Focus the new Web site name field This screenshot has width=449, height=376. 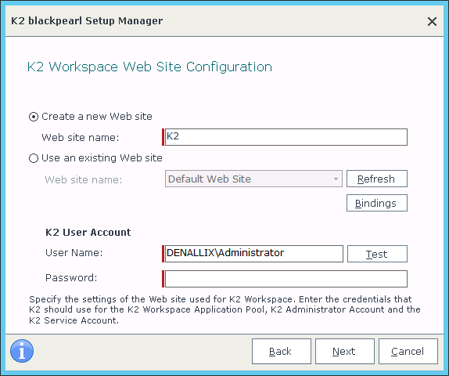click(x=286, y=137)
